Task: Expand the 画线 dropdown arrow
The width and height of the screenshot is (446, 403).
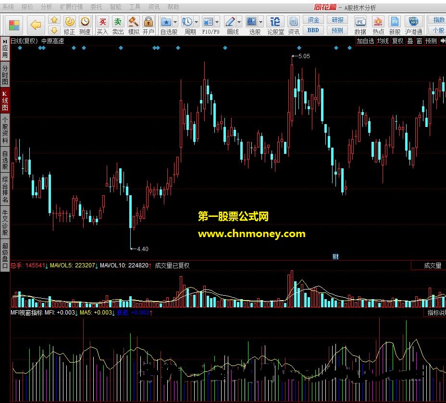Action: (239, 22)
